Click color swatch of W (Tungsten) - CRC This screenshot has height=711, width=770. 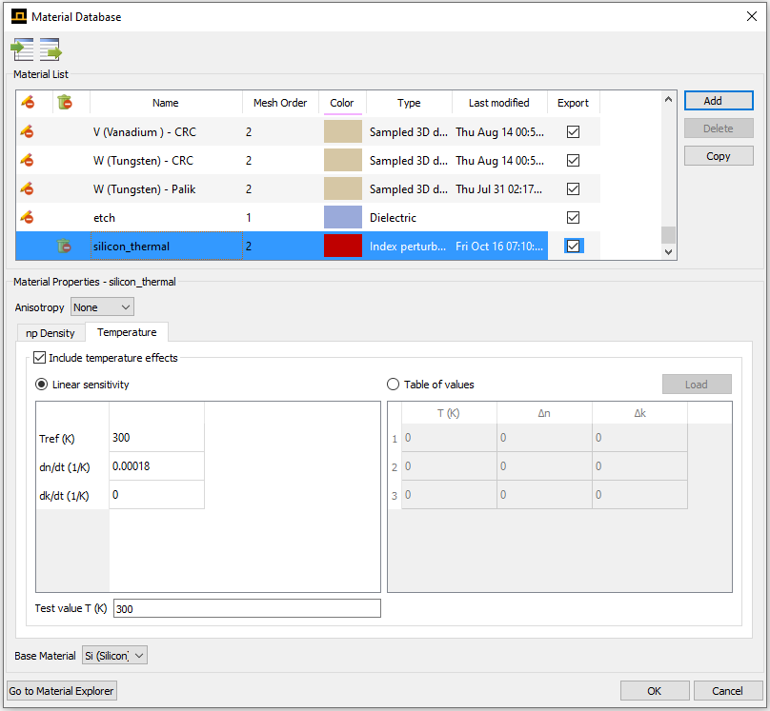(x=343, y=160)
